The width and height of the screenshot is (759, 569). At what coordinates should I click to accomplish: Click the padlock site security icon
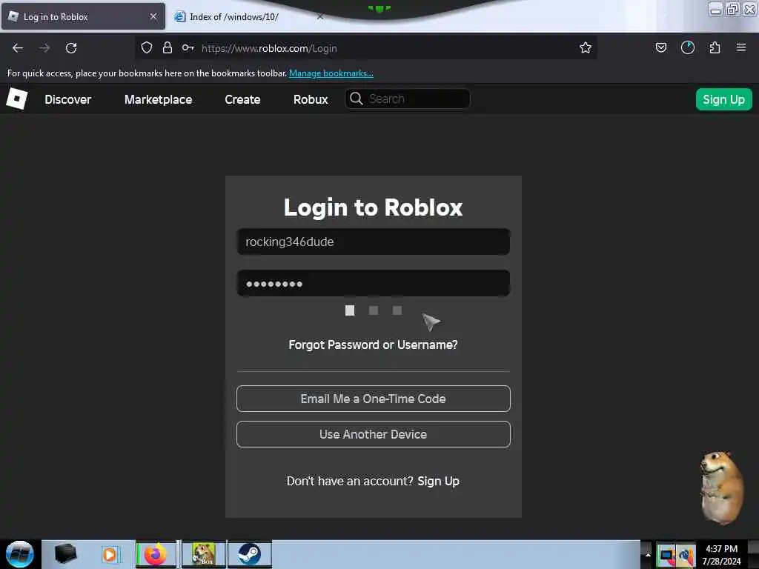[168, 47]
